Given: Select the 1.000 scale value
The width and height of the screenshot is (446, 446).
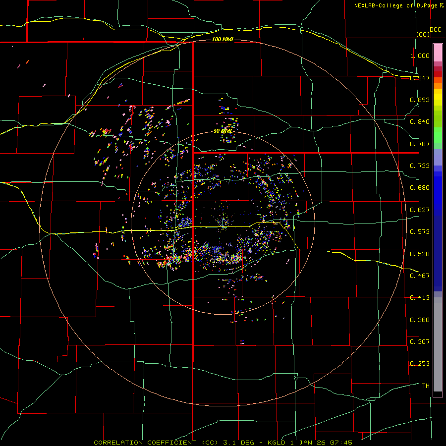Looking at the screenshot, I should (420, 56).
